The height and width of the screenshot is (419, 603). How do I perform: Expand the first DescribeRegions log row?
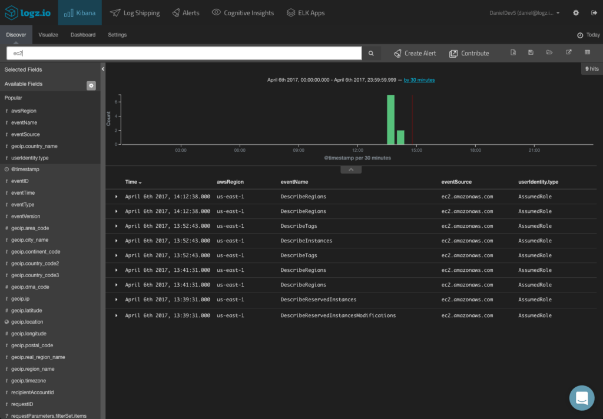(116, 197)
